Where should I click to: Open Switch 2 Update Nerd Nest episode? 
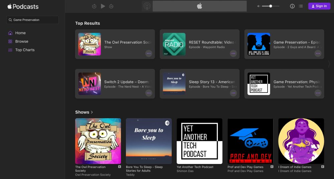click(x=115, y=84)
